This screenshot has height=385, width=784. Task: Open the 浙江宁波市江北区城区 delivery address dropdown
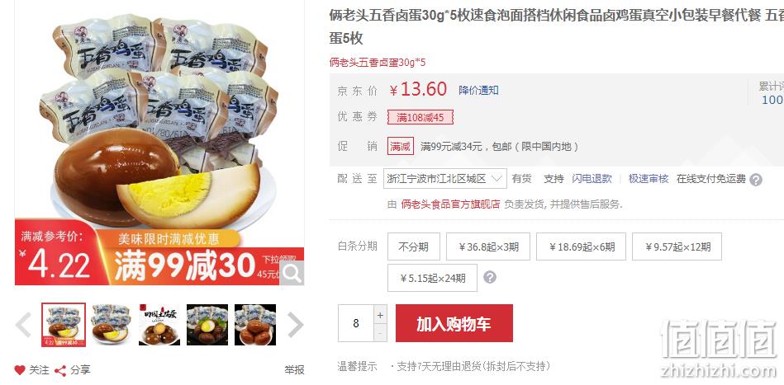coord(445,179)
